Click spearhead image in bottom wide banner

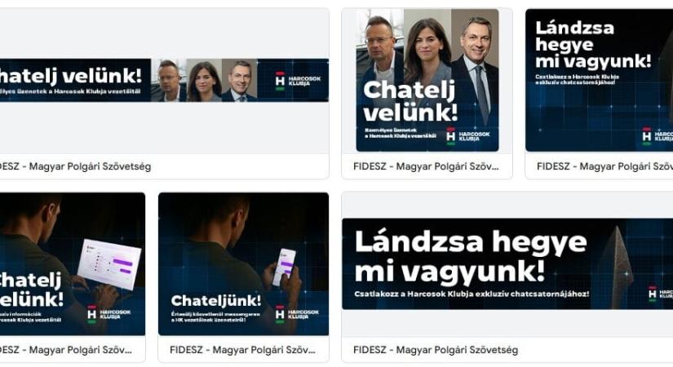[x=617, y=267]
